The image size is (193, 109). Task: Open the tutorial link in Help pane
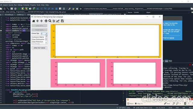pyautogui.click(x=172, y=38)
